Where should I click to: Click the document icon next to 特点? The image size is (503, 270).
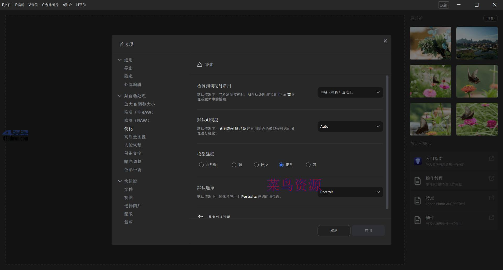click(x=417, y=201)
